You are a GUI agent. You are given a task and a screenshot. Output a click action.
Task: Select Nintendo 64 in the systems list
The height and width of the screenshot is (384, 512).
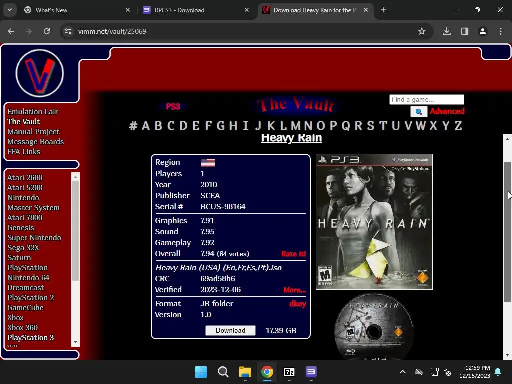pyautogui.click(x=28, y=278)
